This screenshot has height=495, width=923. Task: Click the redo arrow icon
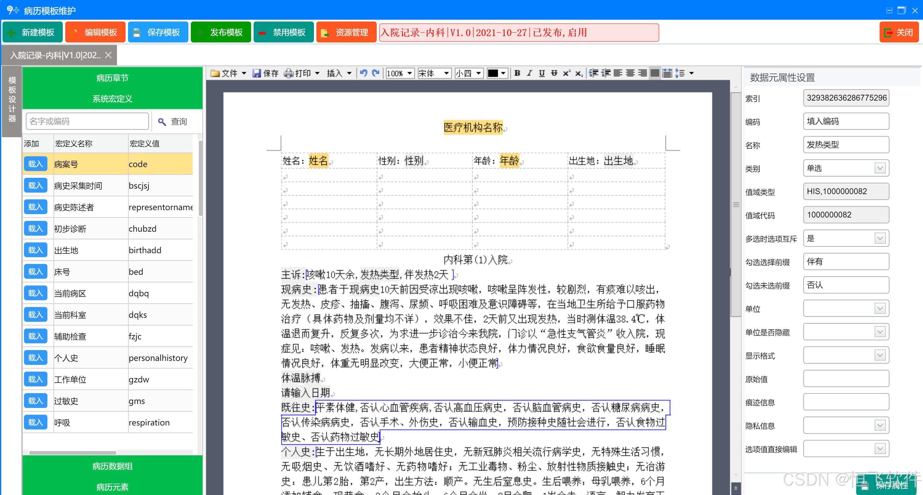[375, 73]
